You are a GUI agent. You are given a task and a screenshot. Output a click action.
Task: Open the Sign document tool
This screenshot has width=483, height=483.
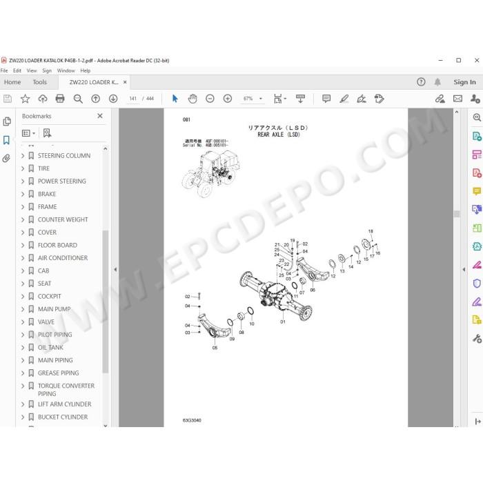[362, 99]
